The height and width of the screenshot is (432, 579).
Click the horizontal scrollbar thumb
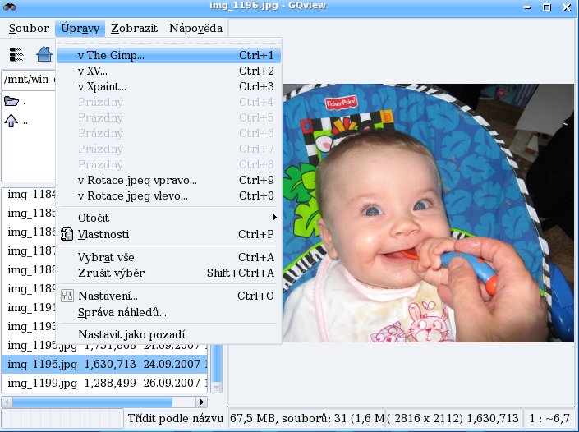click(x=92, y=402)
